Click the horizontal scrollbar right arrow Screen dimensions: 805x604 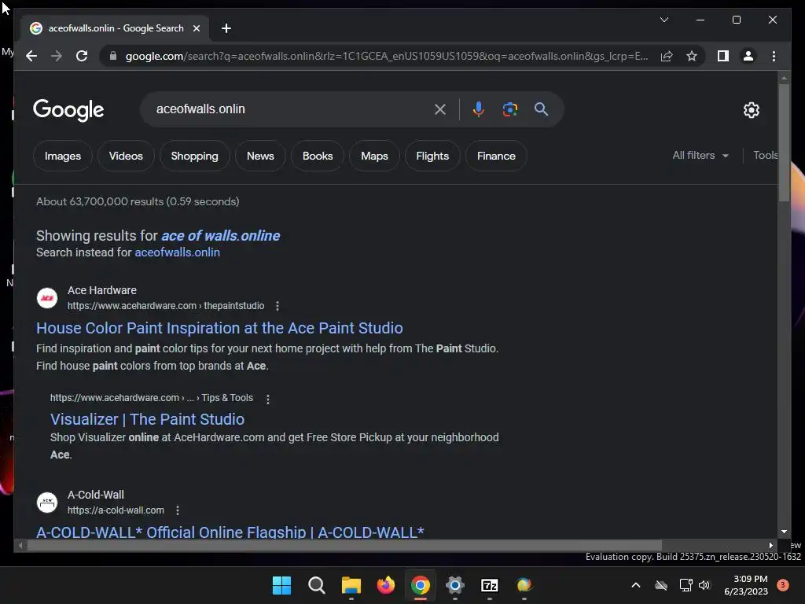point(770,545)
